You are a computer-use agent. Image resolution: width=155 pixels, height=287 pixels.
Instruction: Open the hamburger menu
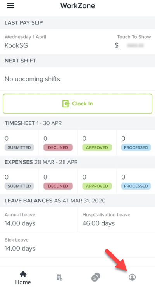point(10,6)
